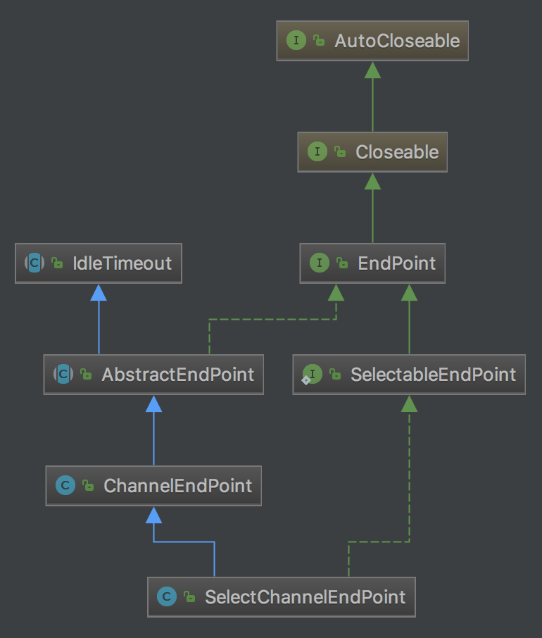
Task: Click the class icon on SelectChannelEndPoint node
Action: point(167,597)
